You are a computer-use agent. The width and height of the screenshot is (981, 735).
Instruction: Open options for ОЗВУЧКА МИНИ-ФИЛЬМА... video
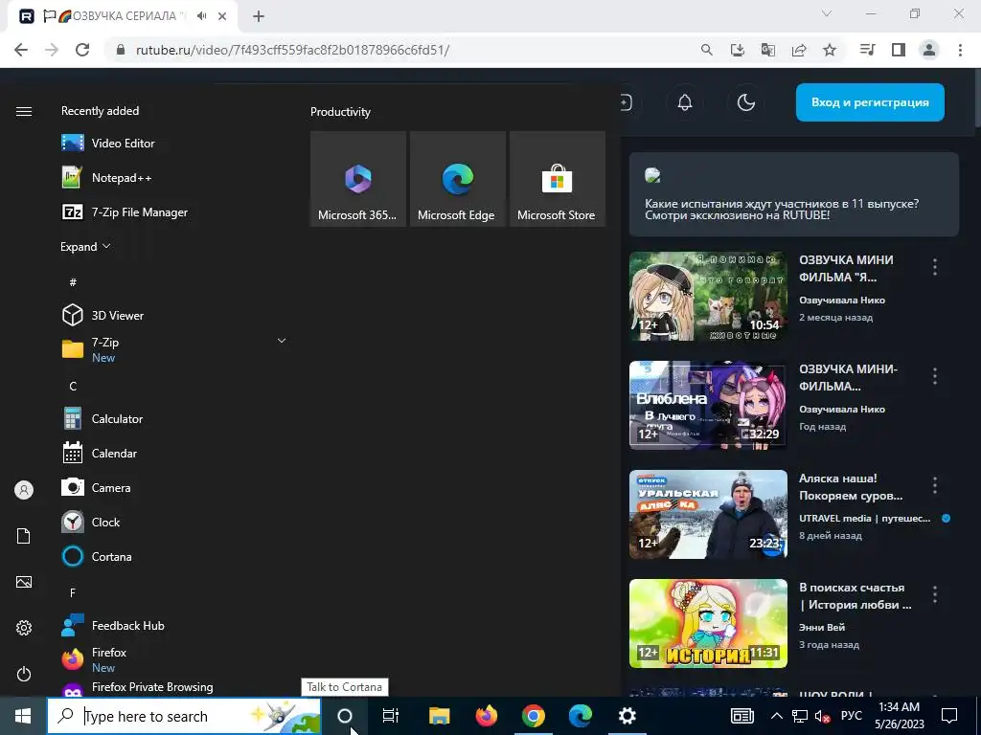(x=935, y=376)
